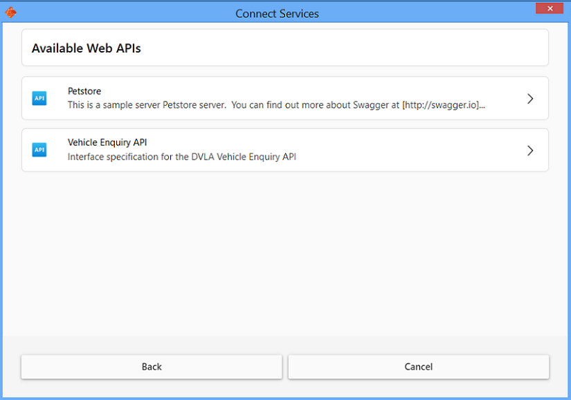Click the API icon beside Petstore
This screenshot has height=400, width=571.
click(x=39, y=98)
